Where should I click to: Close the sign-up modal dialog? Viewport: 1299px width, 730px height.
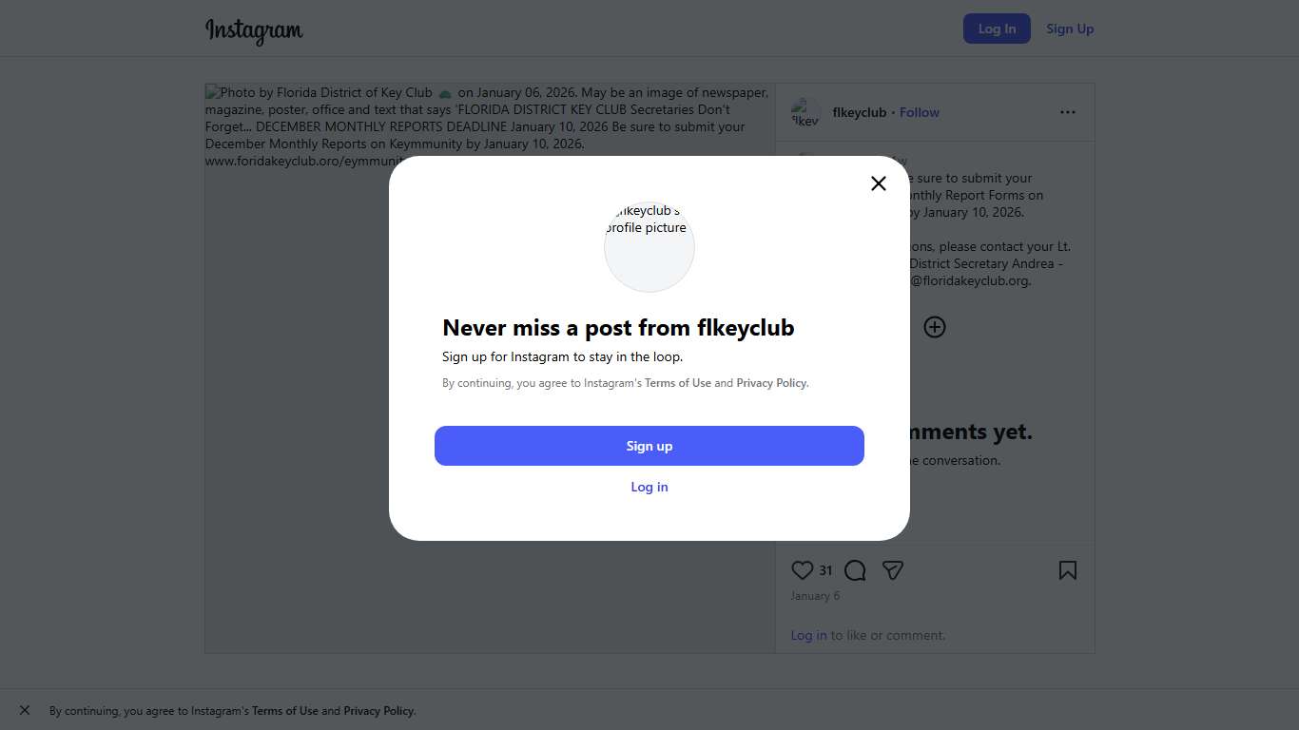879,183
